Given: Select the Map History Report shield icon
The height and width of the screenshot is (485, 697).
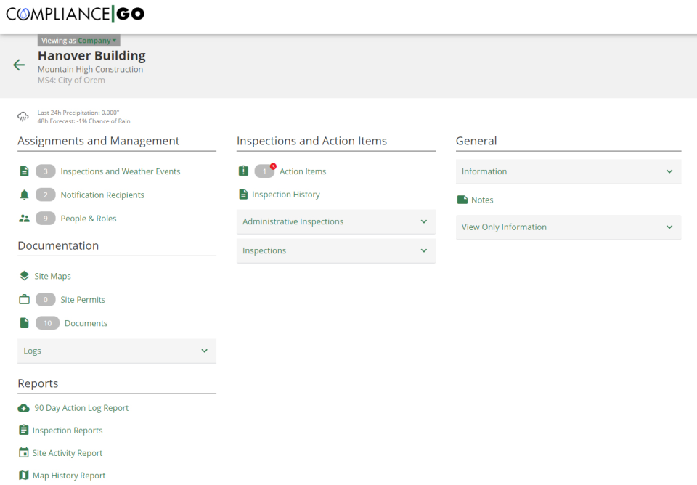Looking at the screenshot, I should point(24,475).
